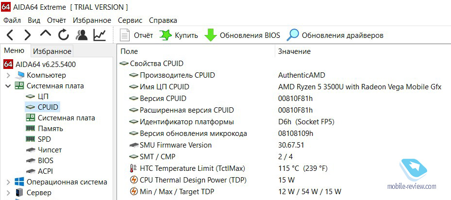Refresh the current page
The image size is (451, 200).
click(64, 35)
